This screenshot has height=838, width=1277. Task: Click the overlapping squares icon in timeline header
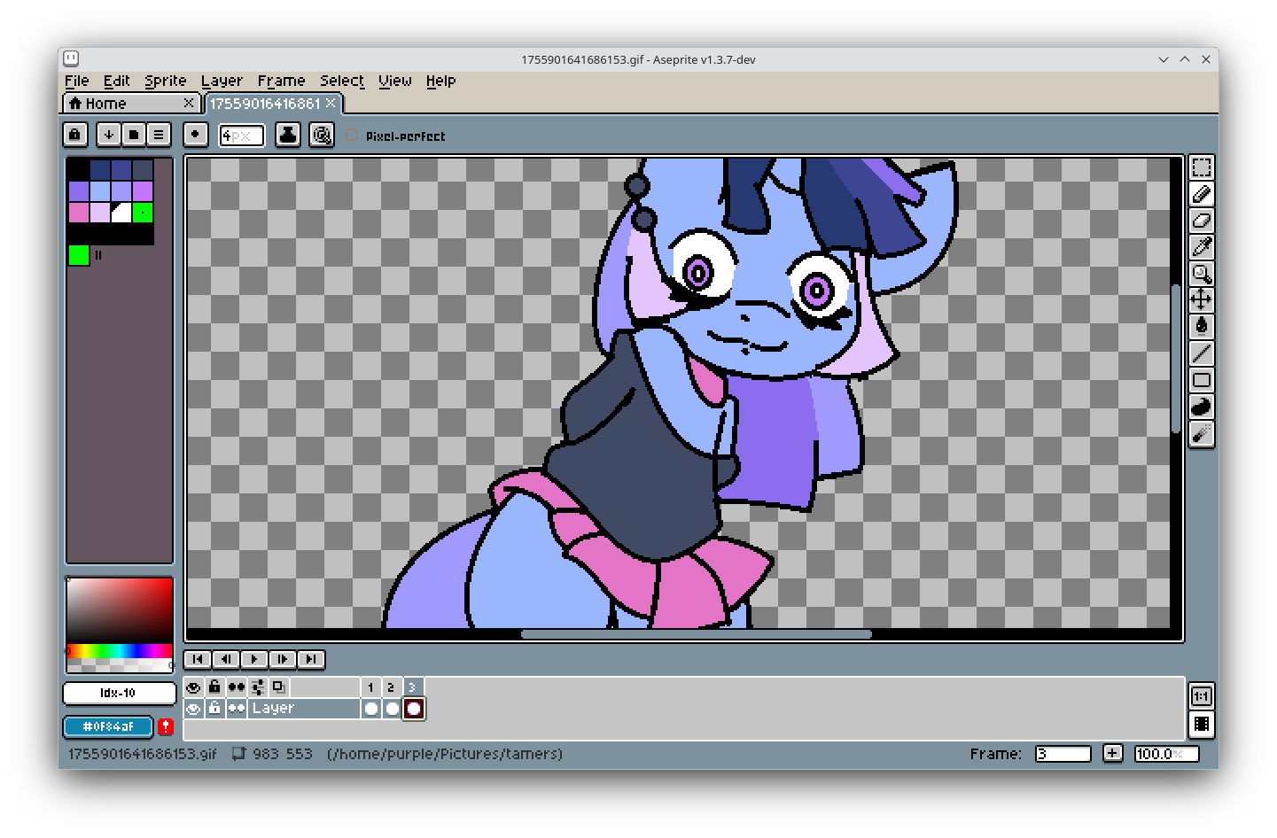(278, 687)
